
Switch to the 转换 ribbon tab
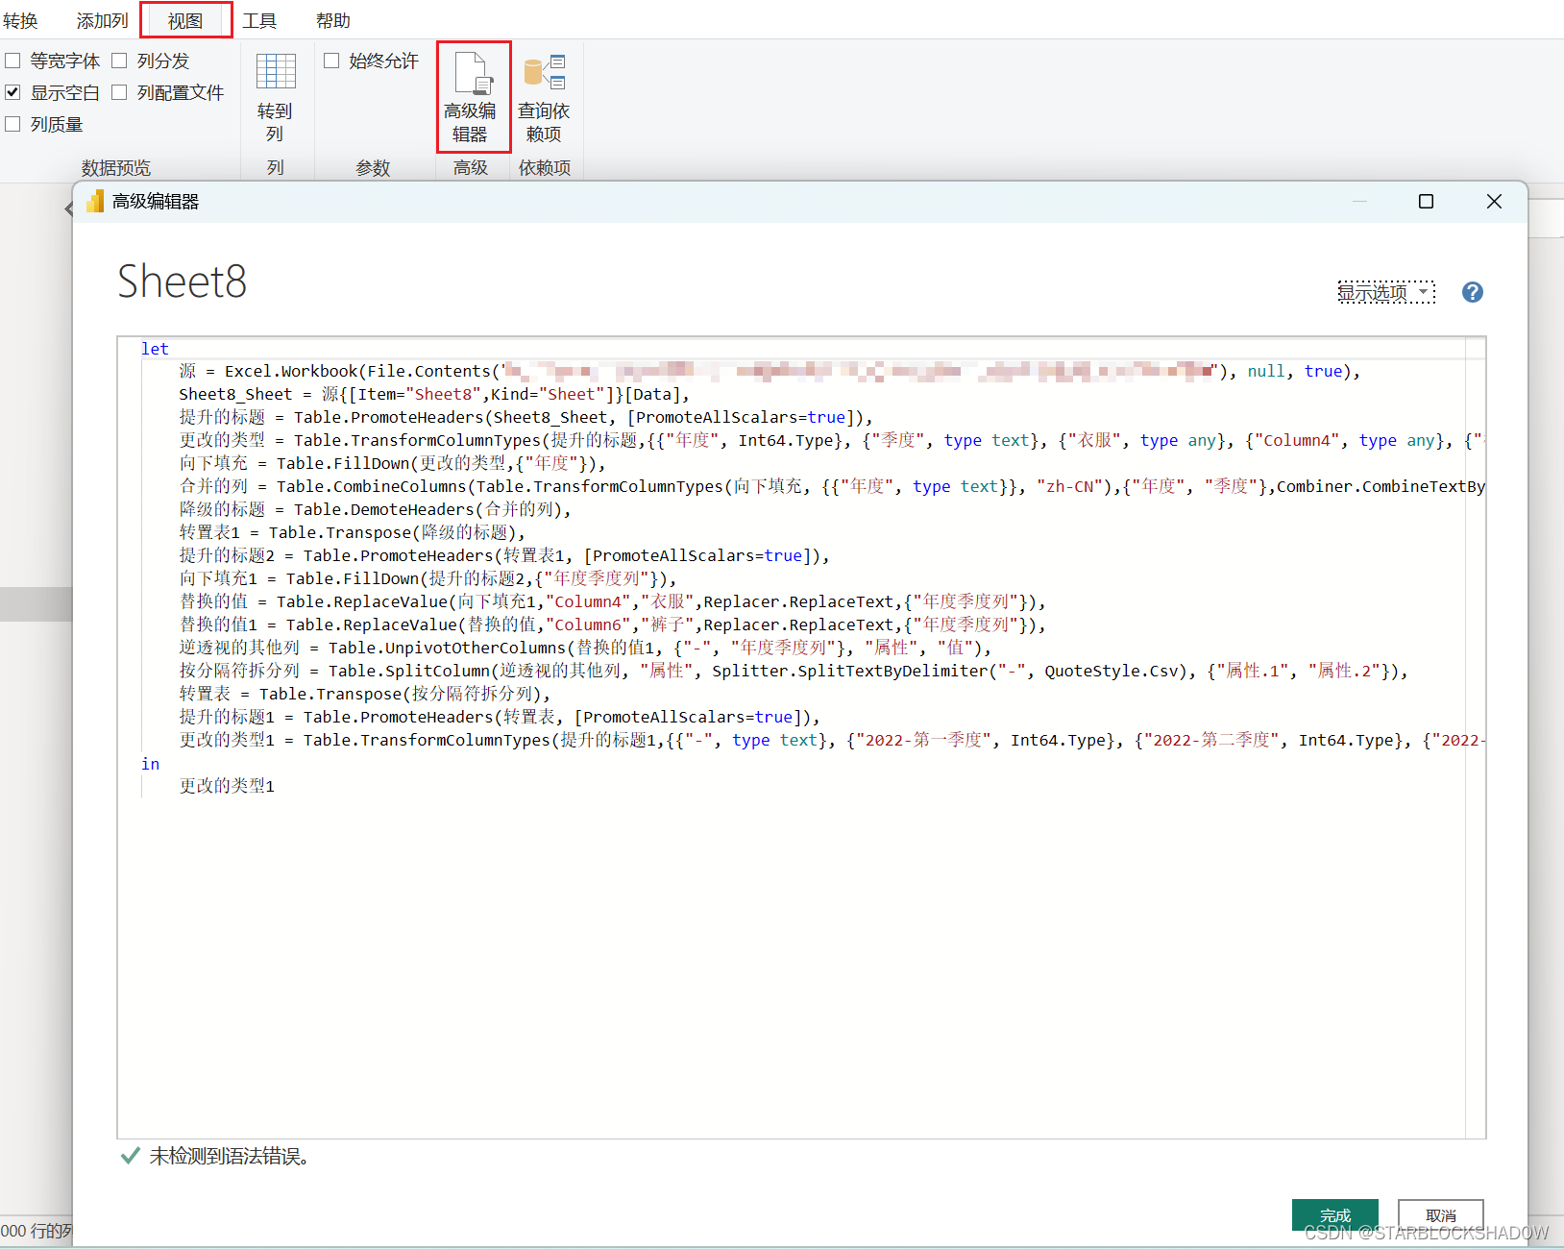tap(20, 20)
